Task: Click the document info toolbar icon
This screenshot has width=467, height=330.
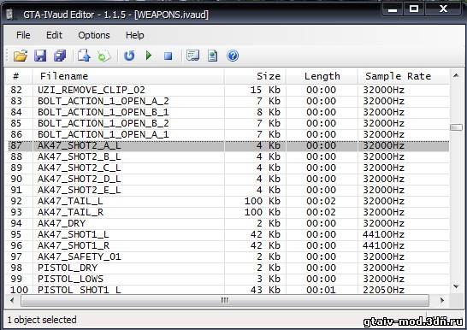Action: [x=212, y=56]
